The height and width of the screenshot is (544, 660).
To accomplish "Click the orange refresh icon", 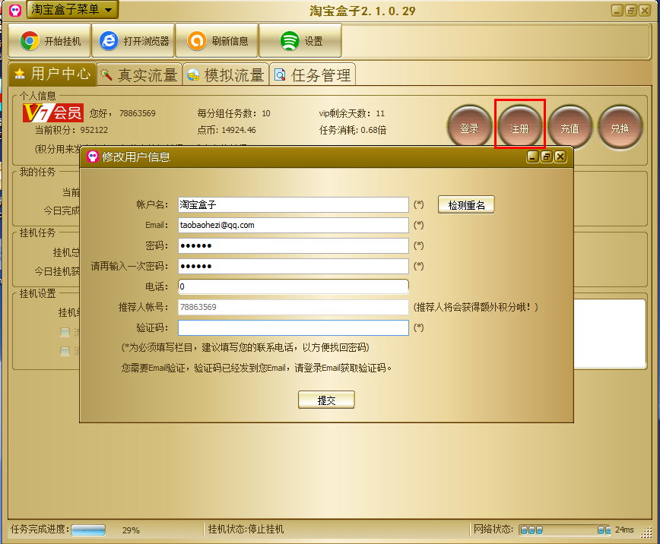I will [197, 41].
